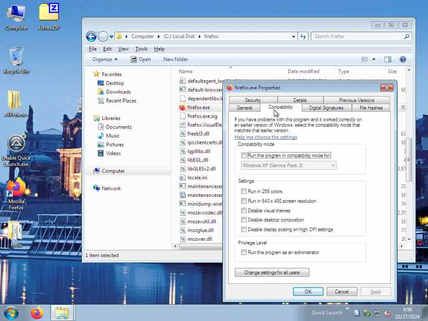428x321 pixels.
Task: Select the locale.ini file icon
Action: (x=182, y=177)
